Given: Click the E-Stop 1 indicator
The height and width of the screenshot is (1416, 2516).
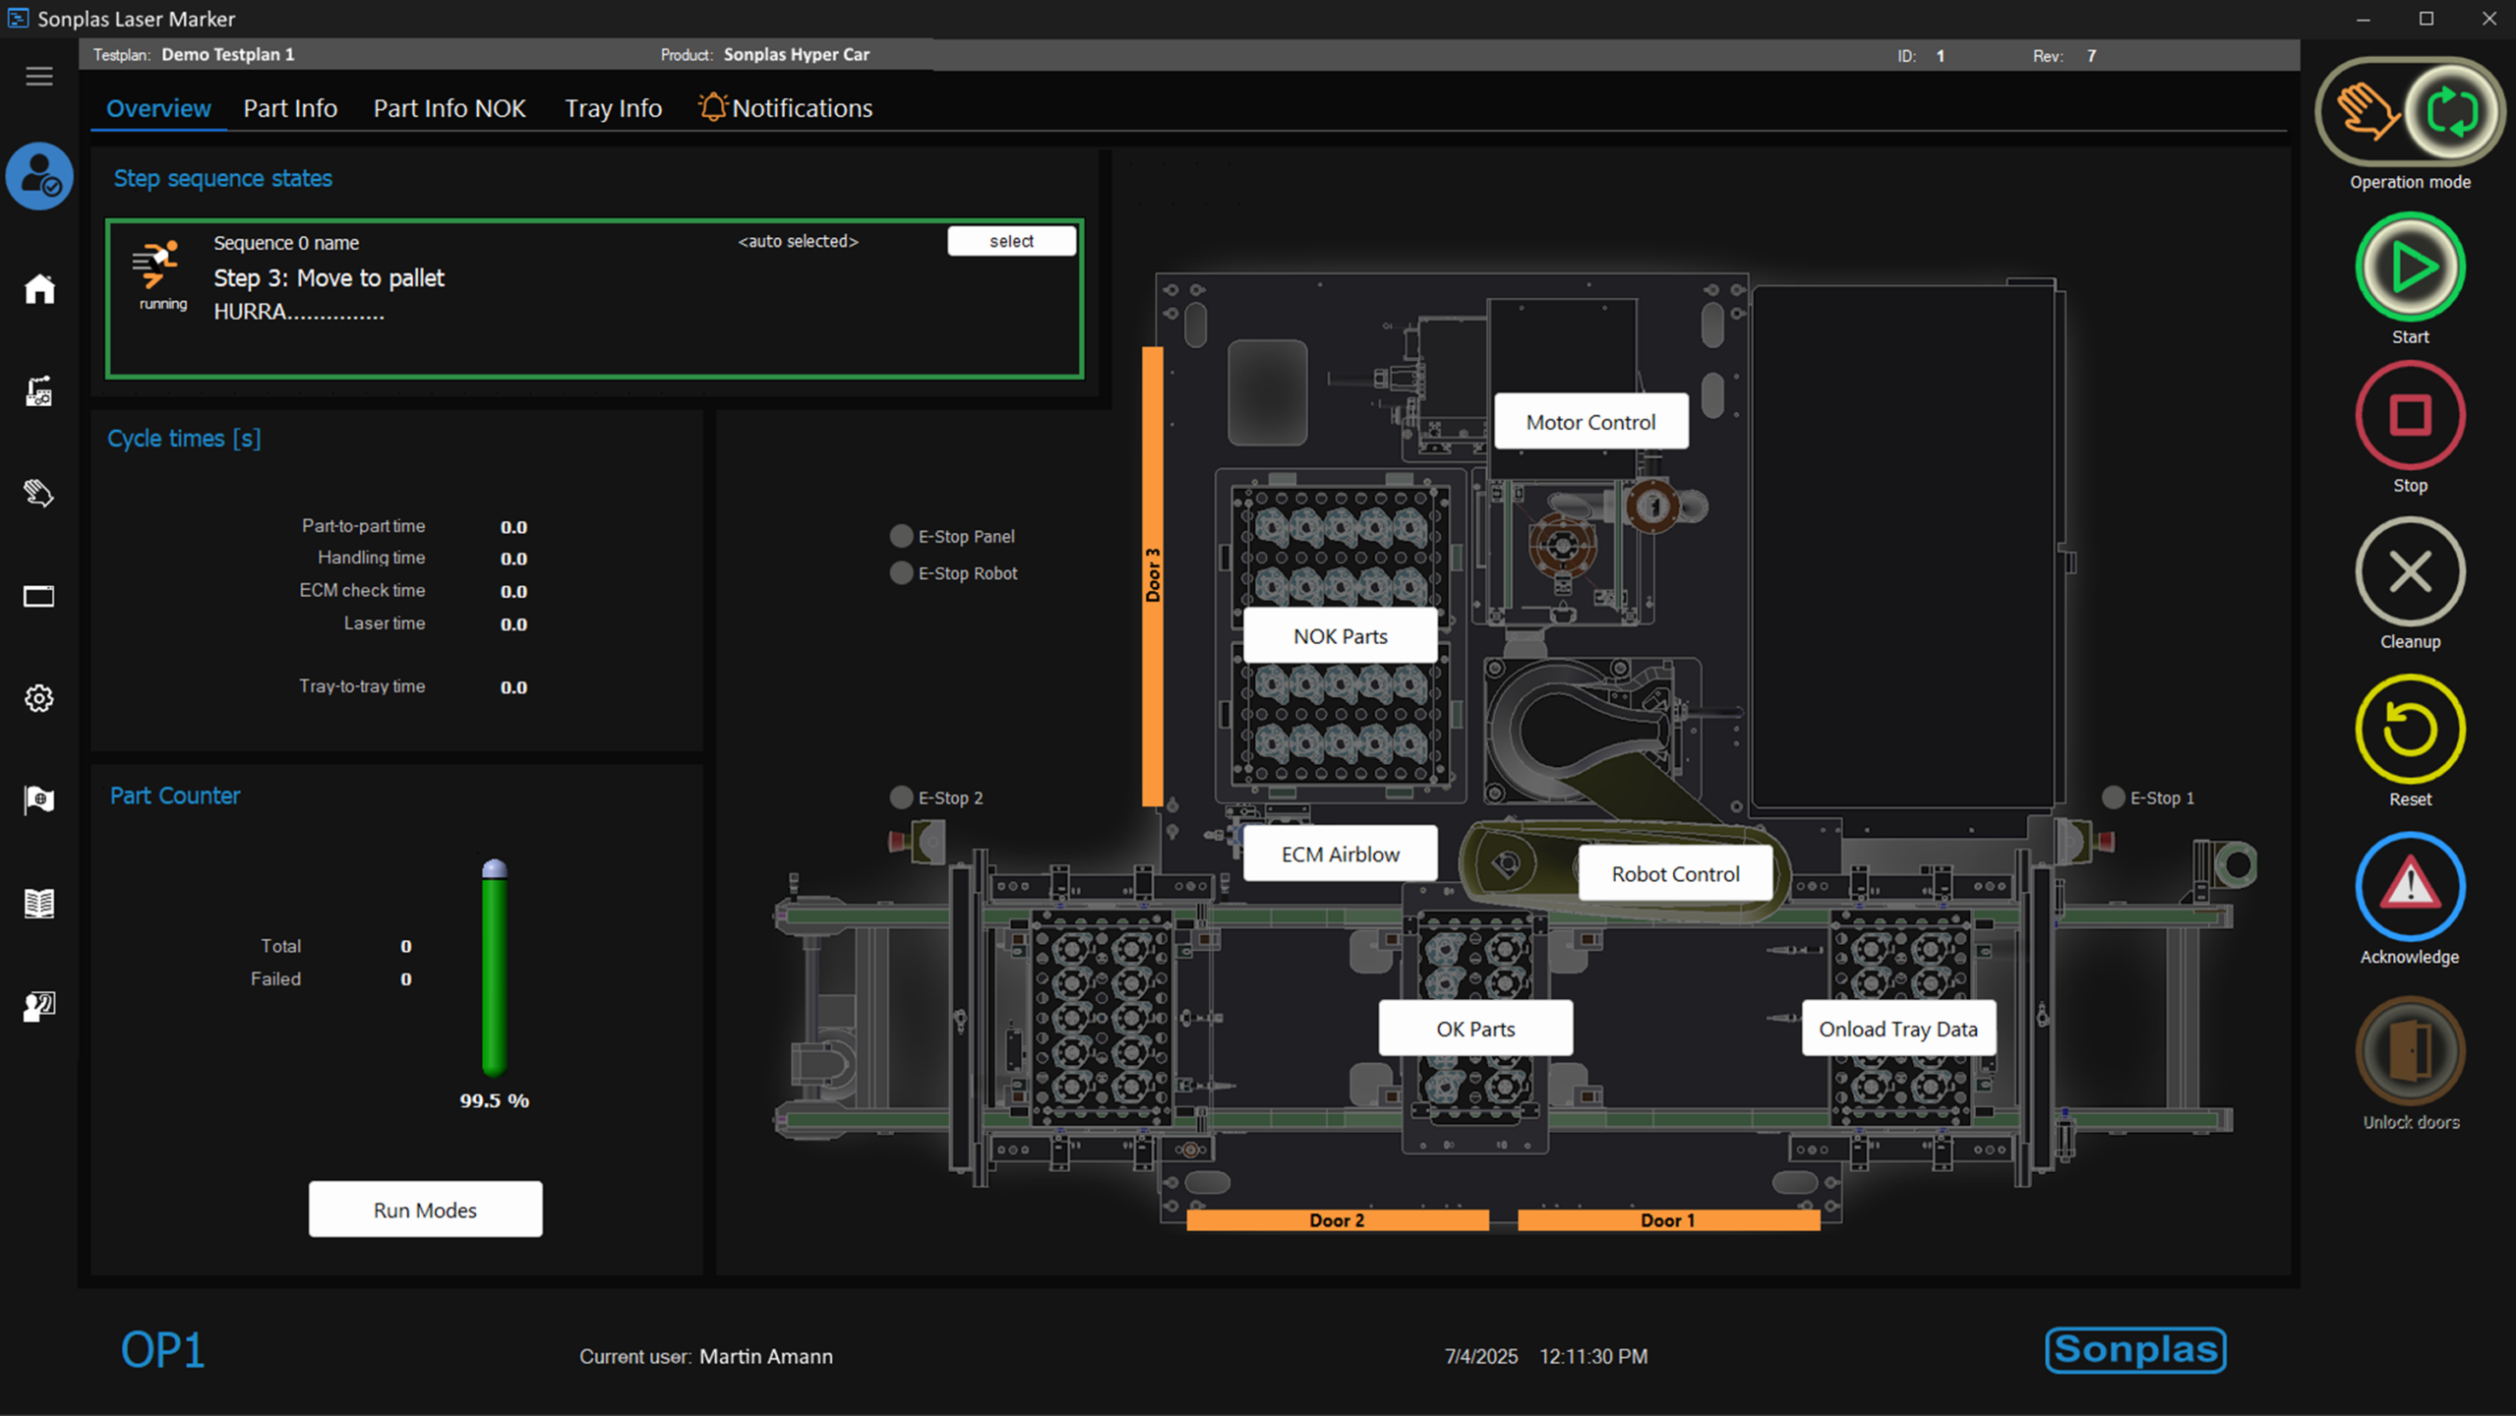Looking at the screenshot, I should click(x=2113, y=797).
